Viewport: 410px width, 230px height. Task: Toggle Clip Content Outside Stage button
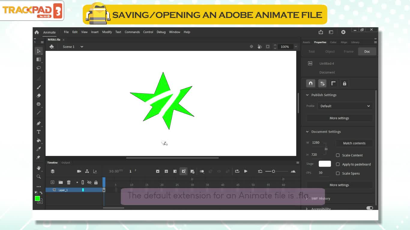[x=268, y=47]
